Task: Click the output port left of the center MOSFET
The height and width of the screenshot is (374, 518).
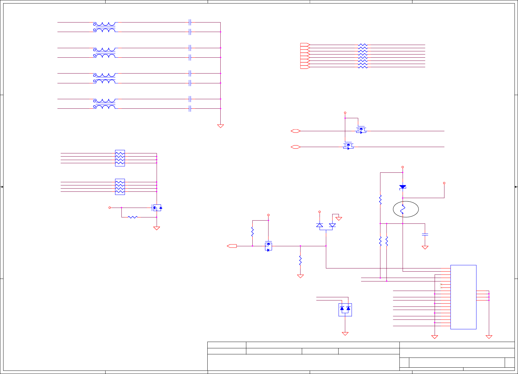Action: (x=232, y=246)
